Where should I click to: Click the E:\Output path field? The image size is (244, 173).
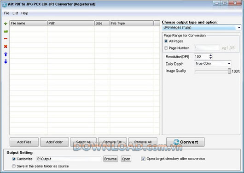pyautogui.click(x=69, y=159)
